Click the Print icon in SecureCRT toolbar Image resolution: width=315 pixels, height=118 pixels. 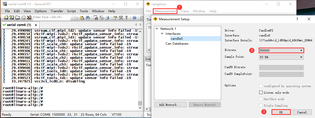(x=107, y=18)
